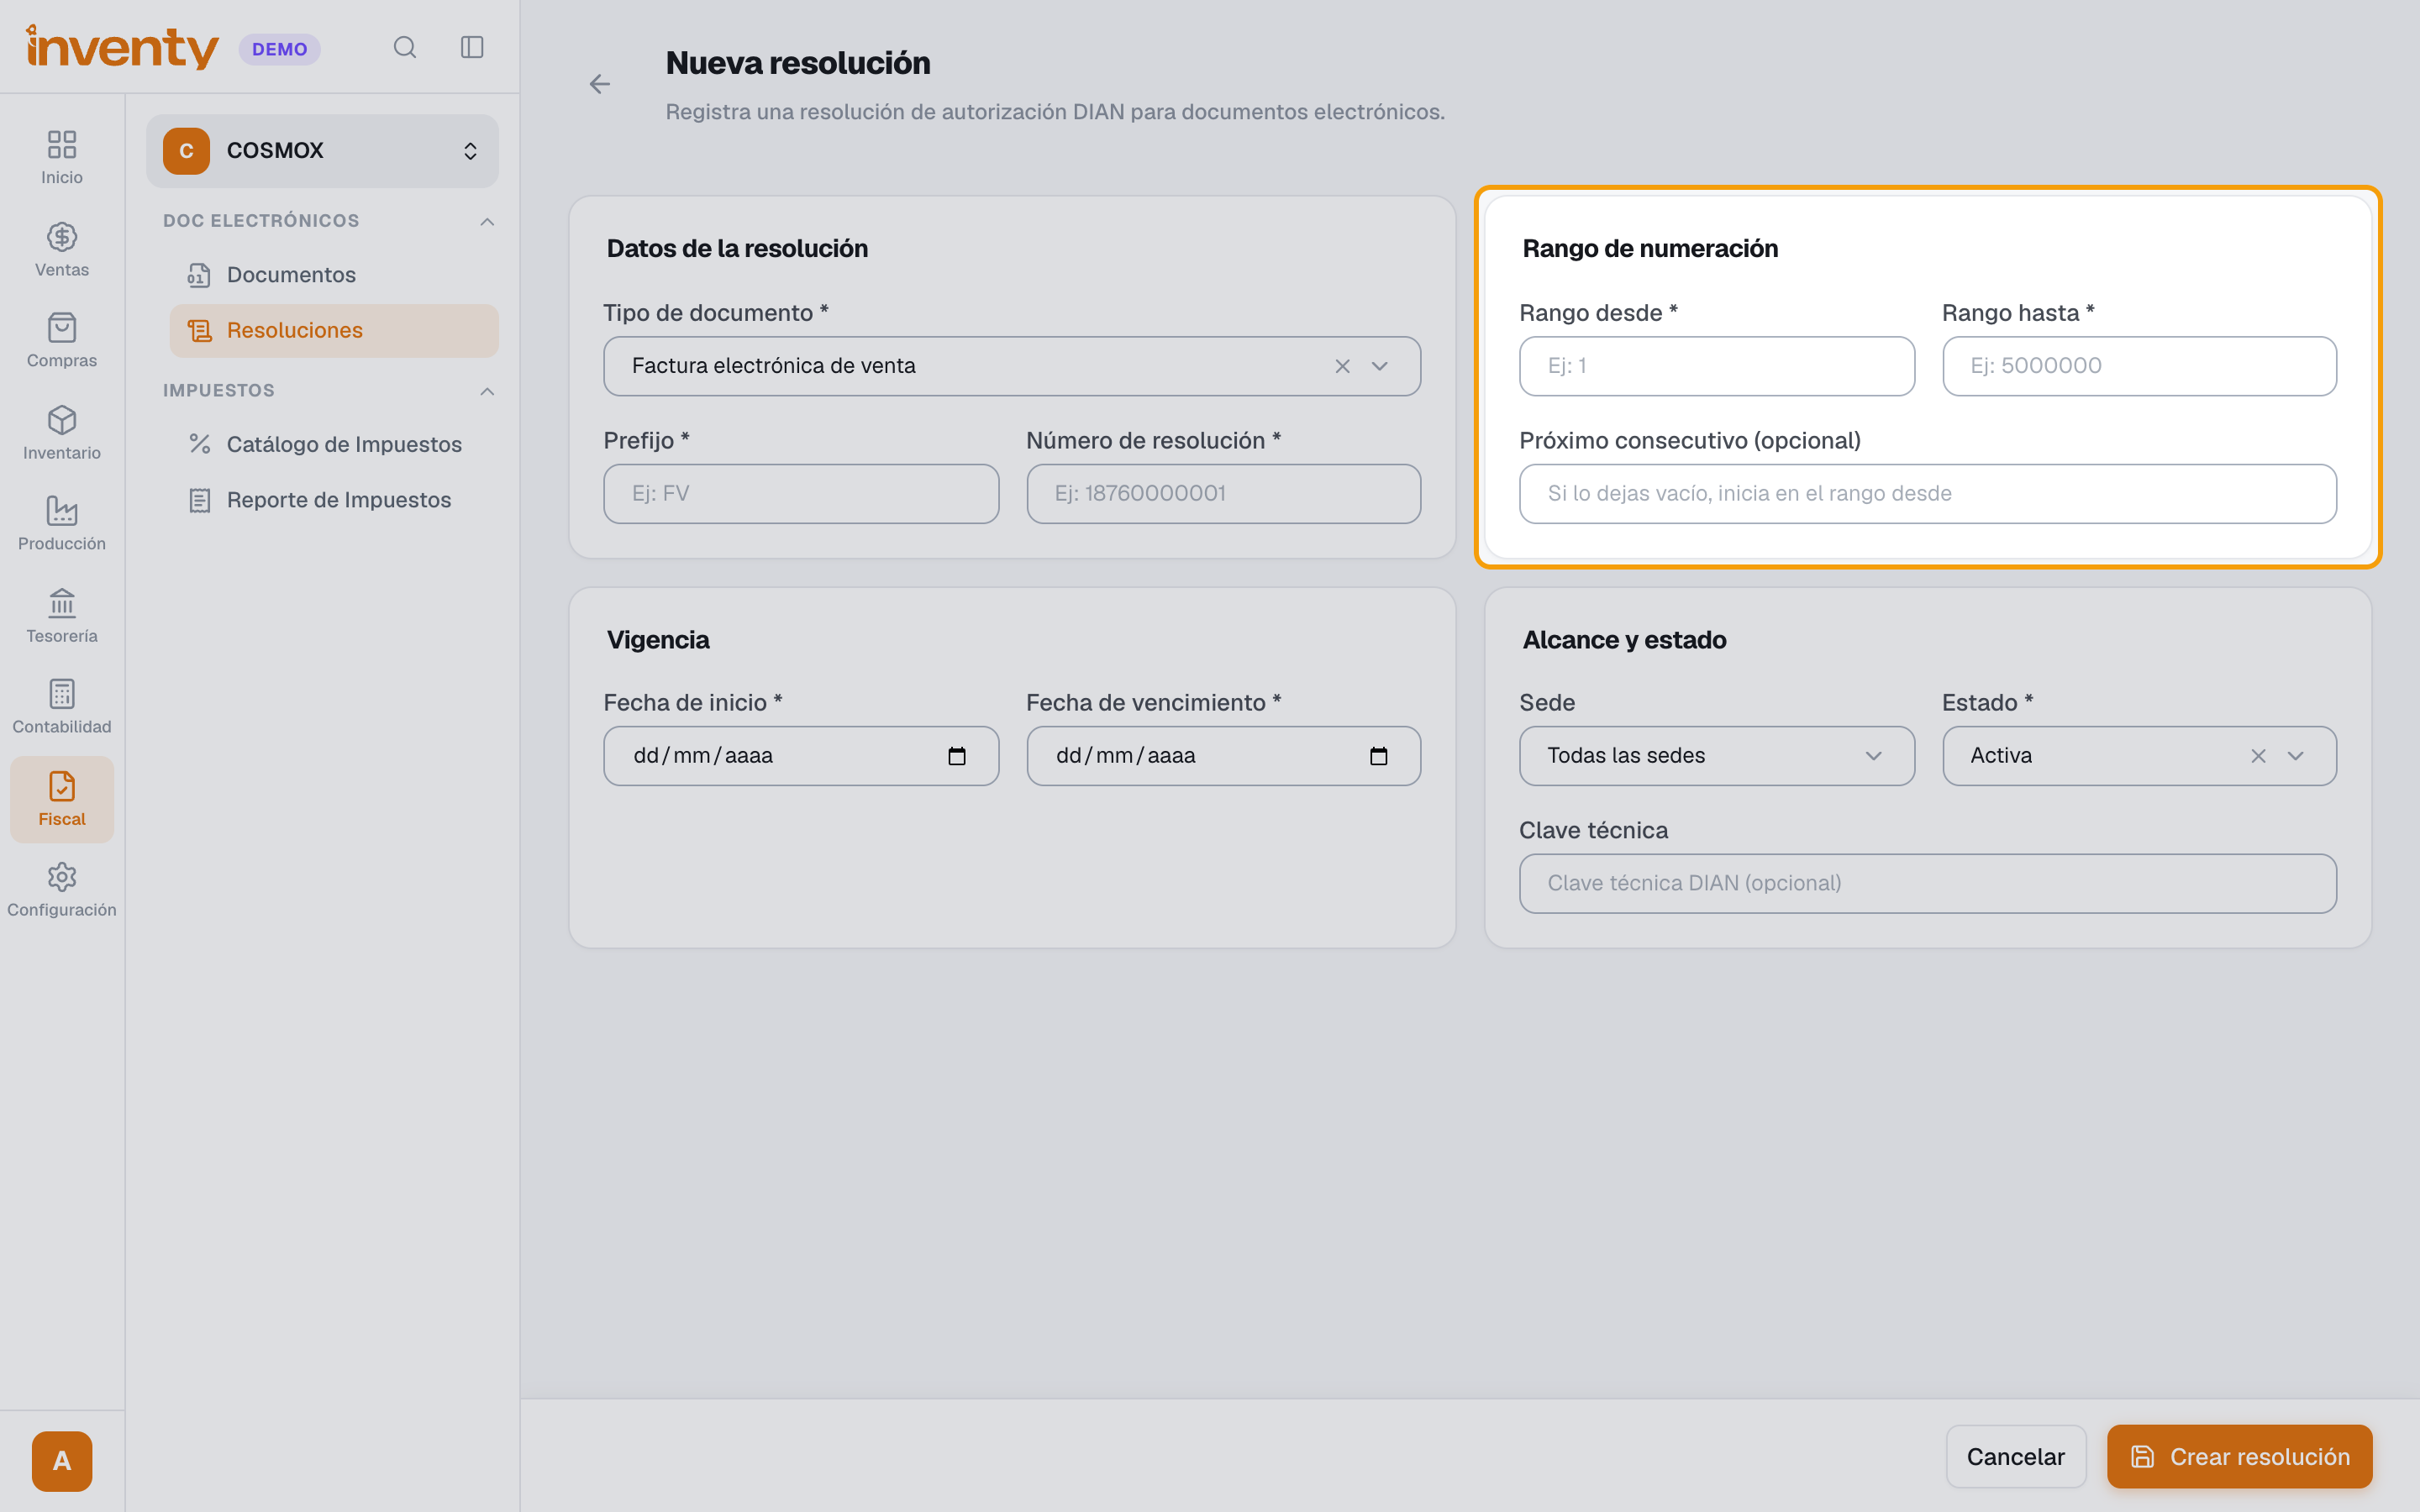Open the Tesorería module
This screenshot has height=1512, width=2420.
[x=62, y=616]
